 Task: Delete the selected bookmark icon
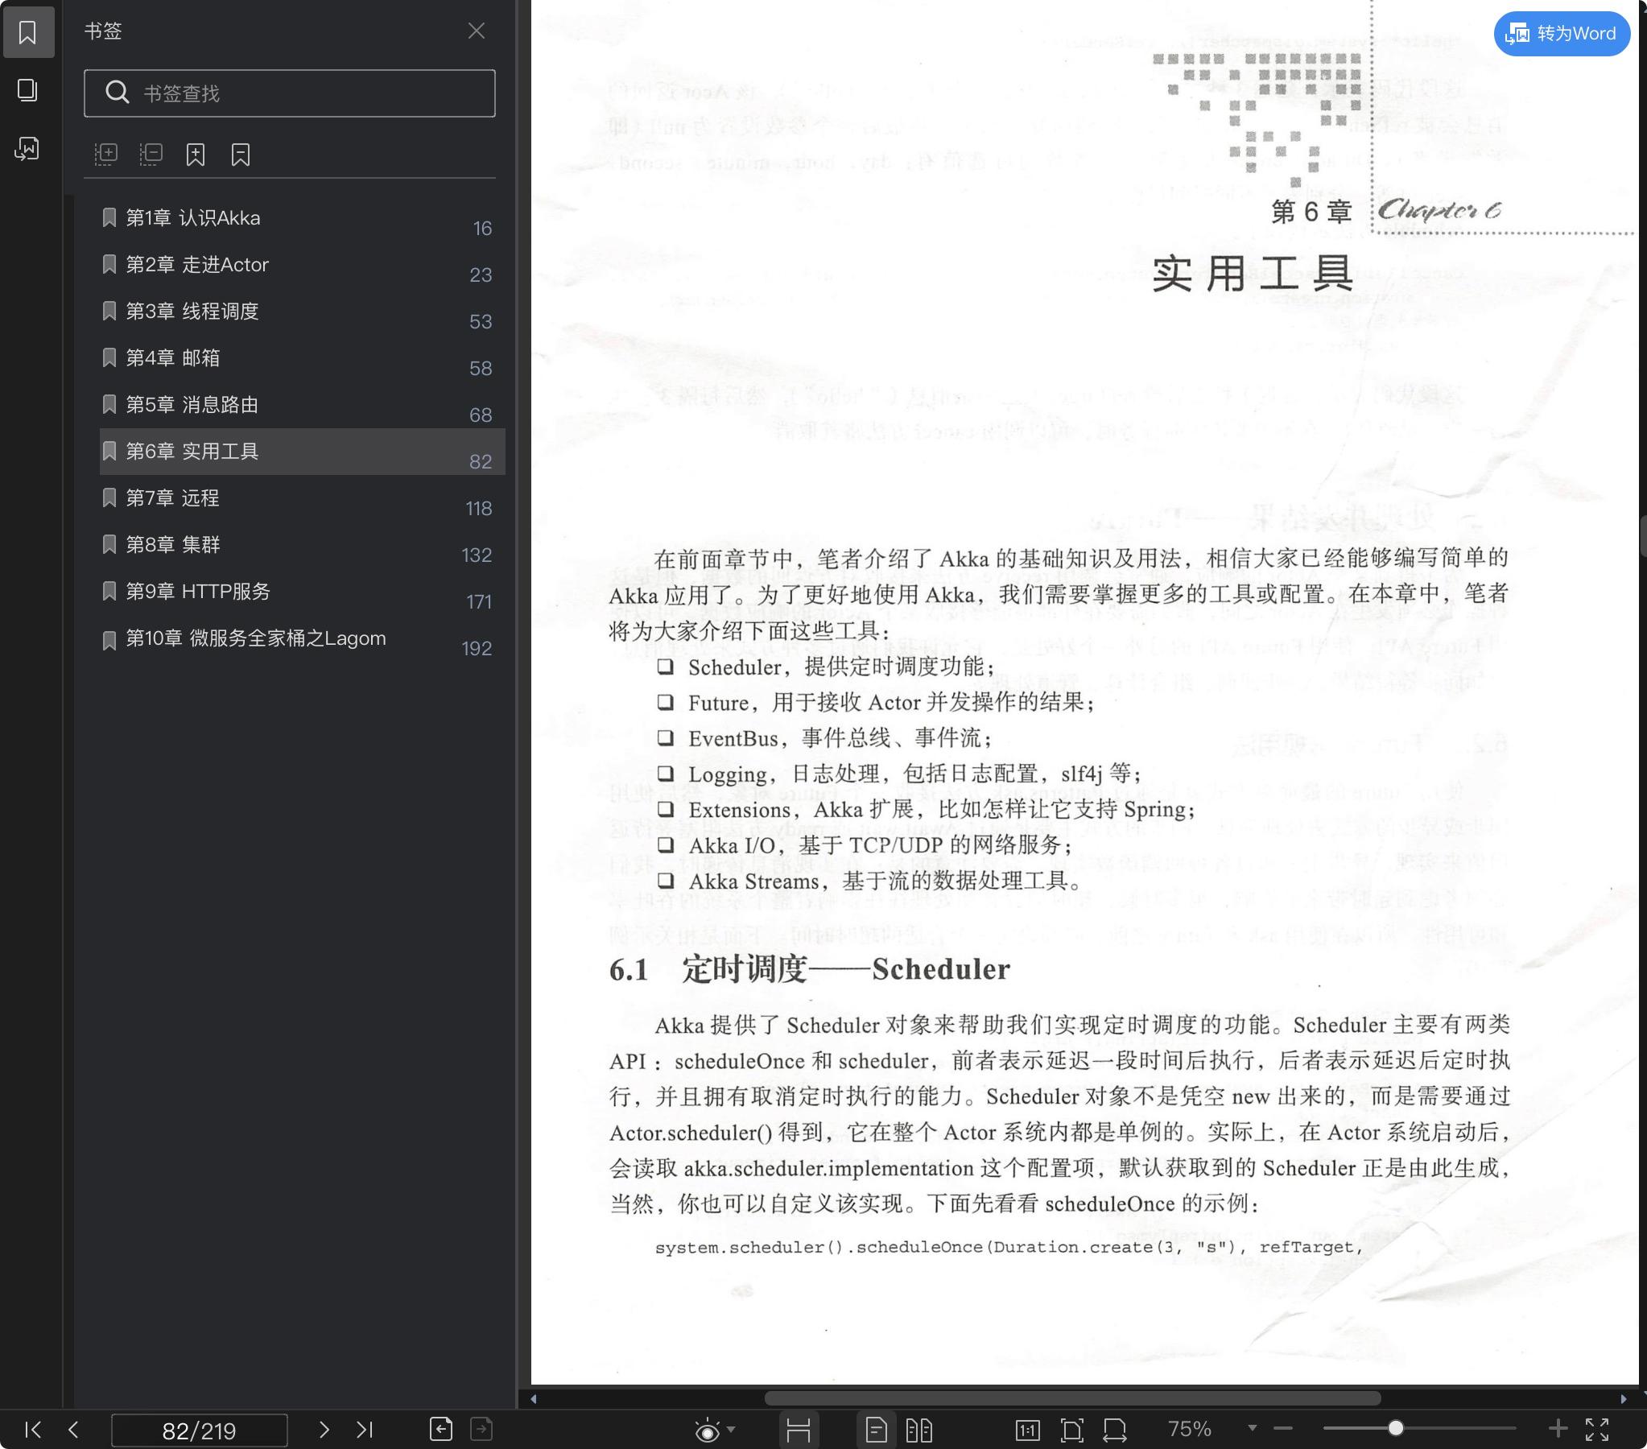pos(241,154)
